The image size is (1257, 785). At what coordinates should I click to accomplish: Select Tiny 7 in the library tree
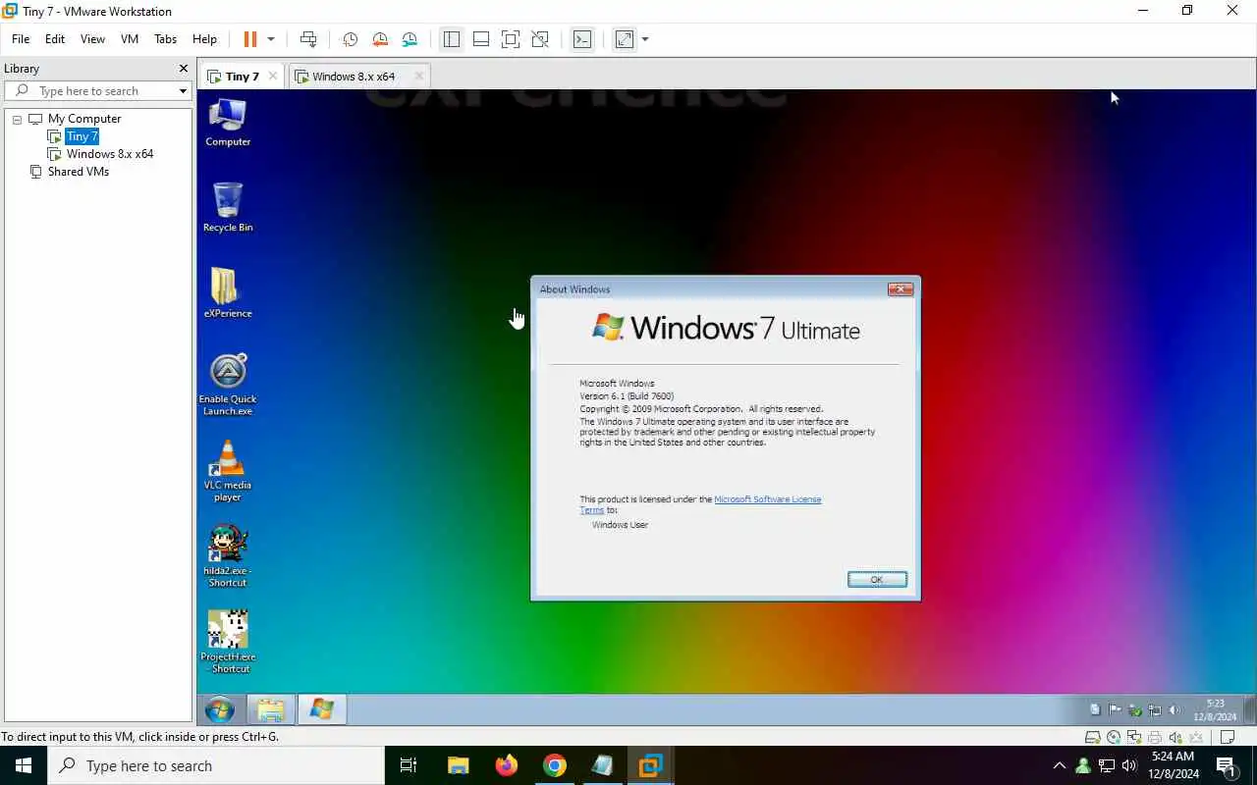click(x=82, y=136)
